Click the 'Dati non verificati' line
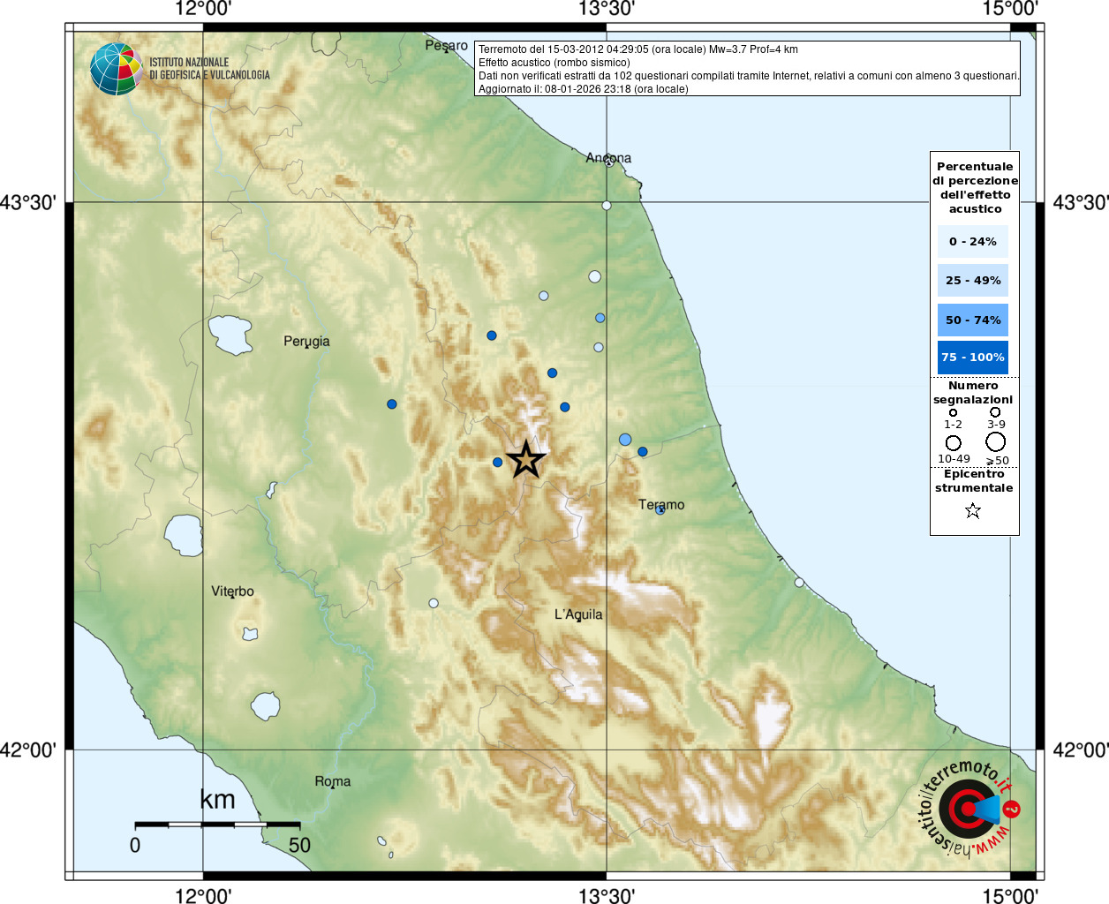This screenshot has width=1109, height=904. click(749, 76)
